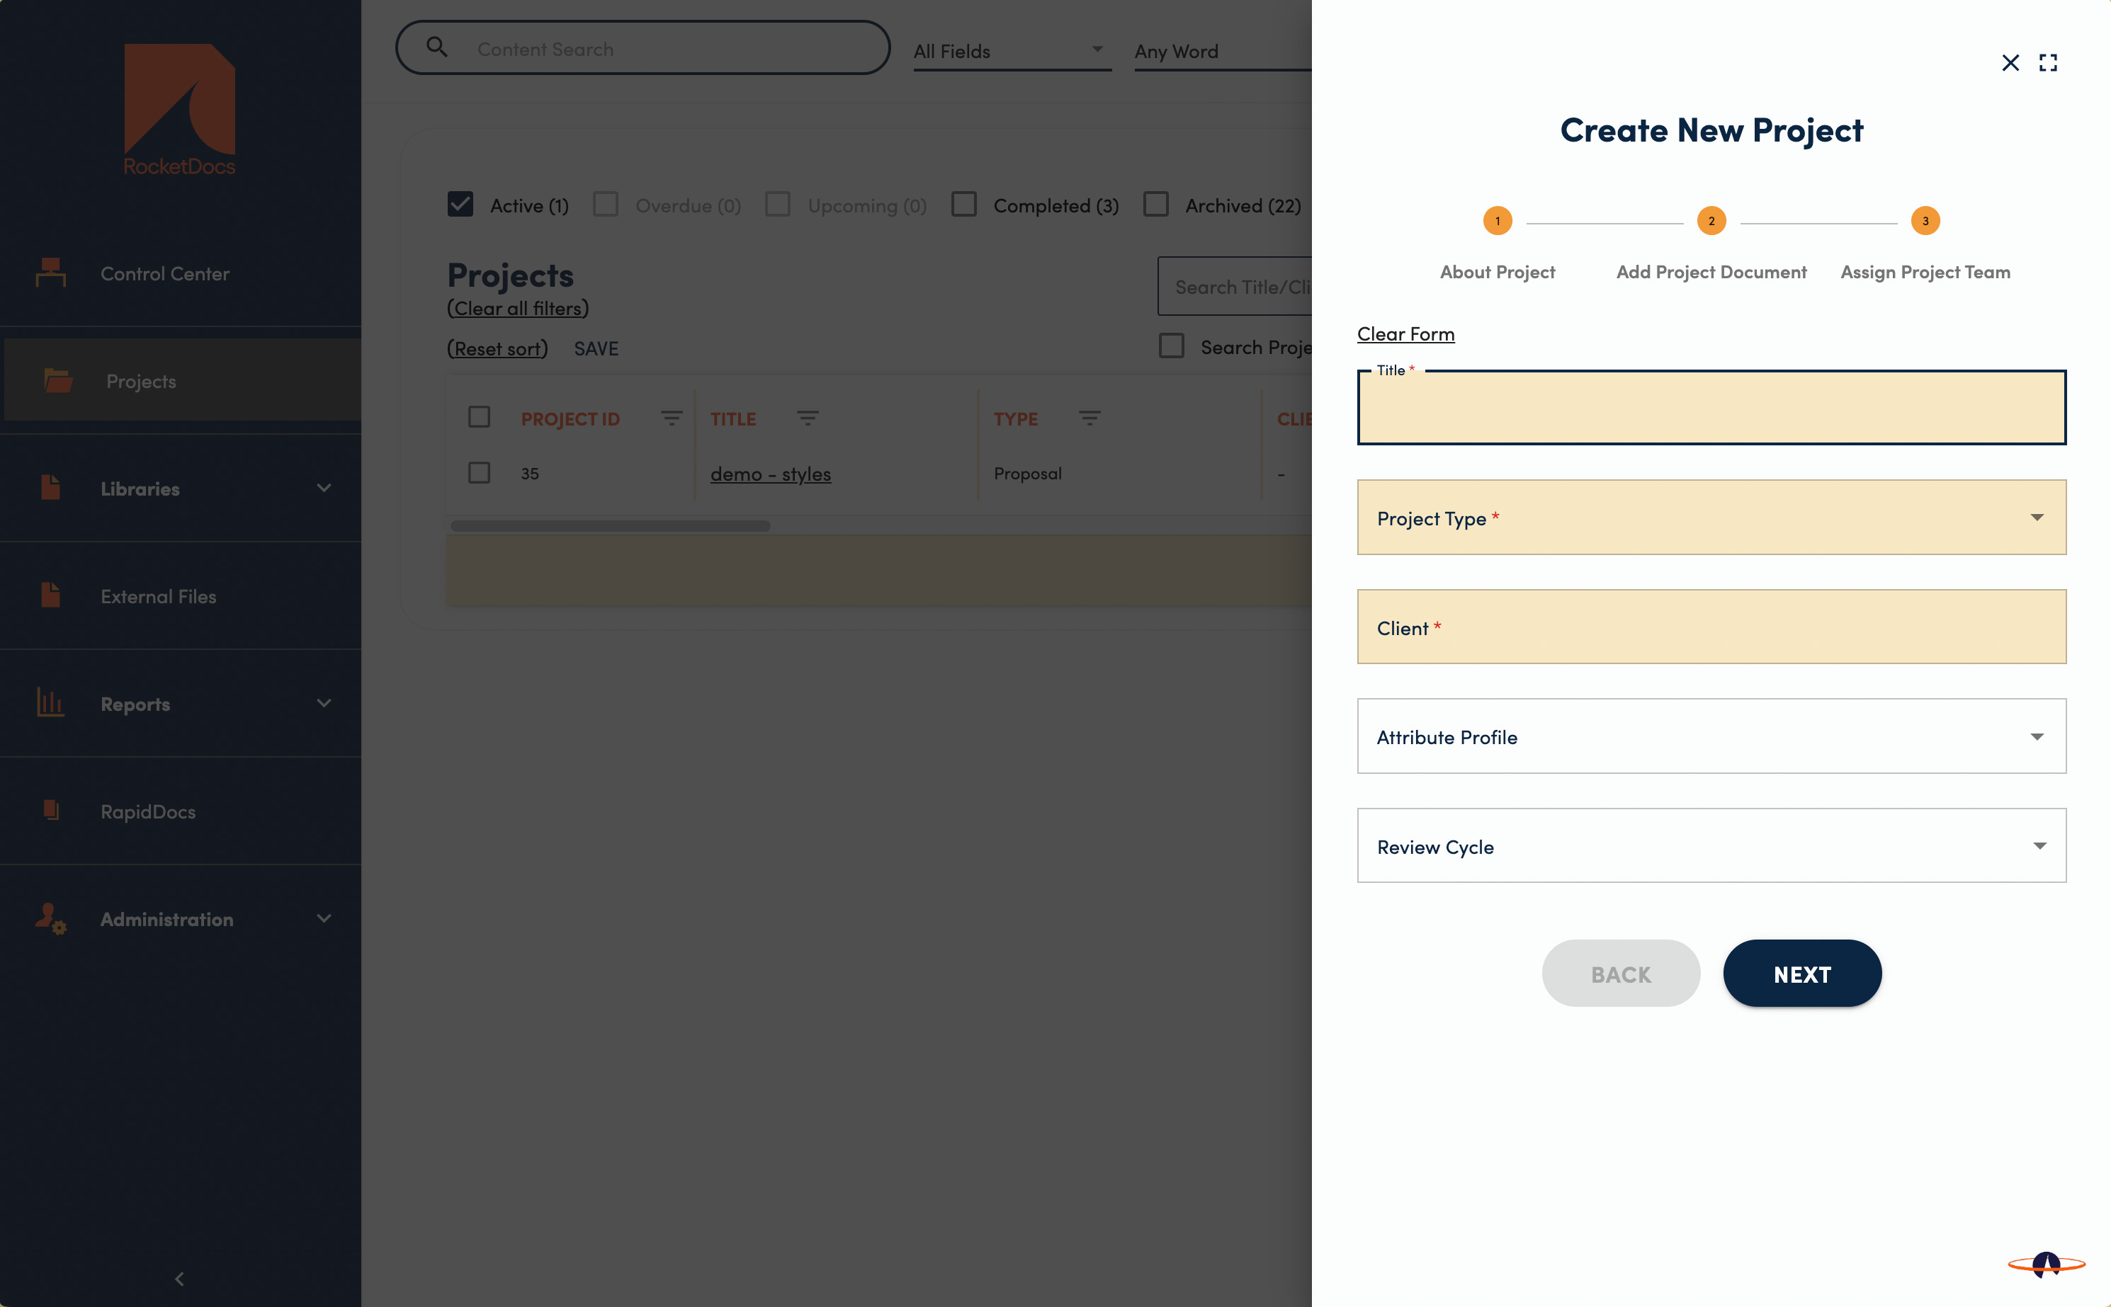Screen dimensions: 2111x1307
Task: Click the Reports bar chart icon
Action: [50, 703]
